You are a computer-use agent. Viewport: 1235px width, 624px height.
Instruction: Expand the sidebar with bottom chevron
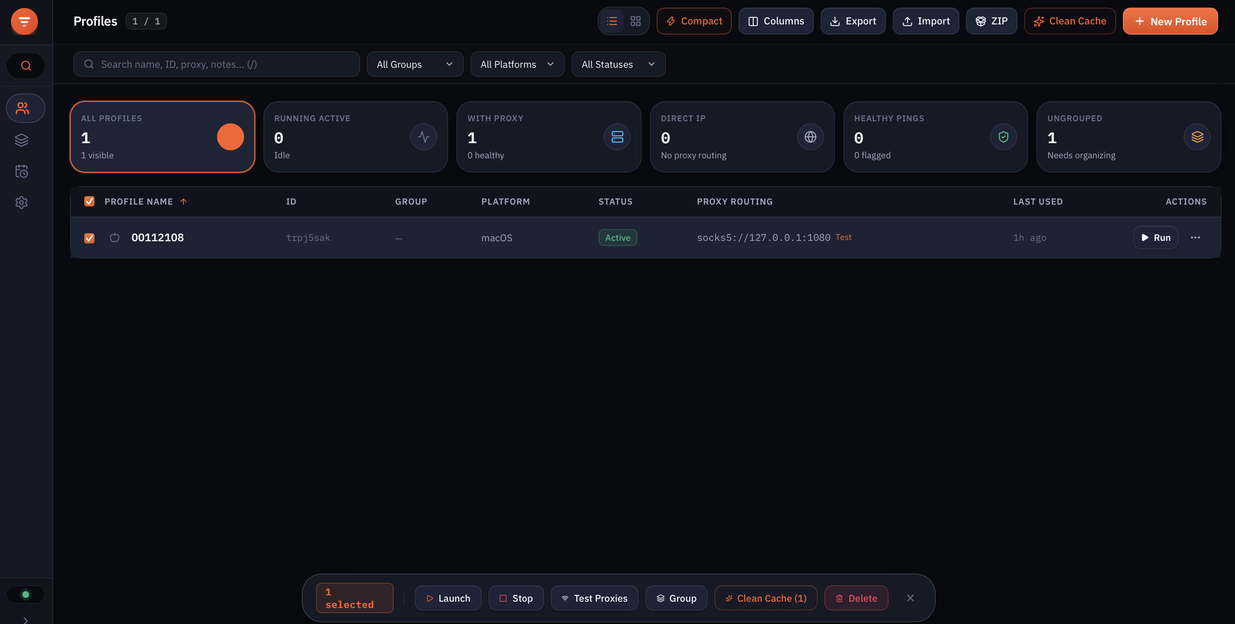click(26, 620)
